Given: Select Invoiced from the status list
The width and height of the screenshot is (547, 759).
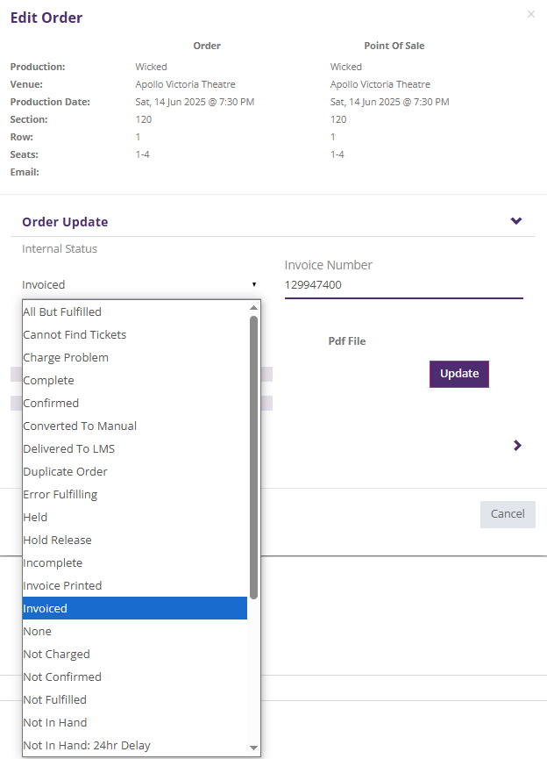Looking at the screenshot, I should [x=131, y=608].
